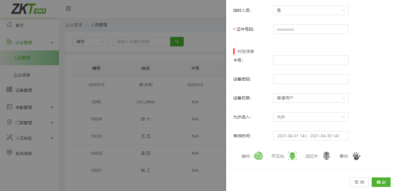
Task: Open the 编号 search-type dropdown
Action: tap(91, 42)
